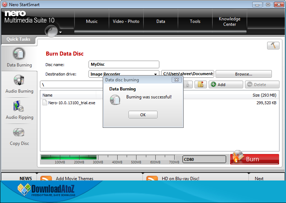
Task: Open Data Burning quick task
Action: pyautogui.click(x=19, y=57)
